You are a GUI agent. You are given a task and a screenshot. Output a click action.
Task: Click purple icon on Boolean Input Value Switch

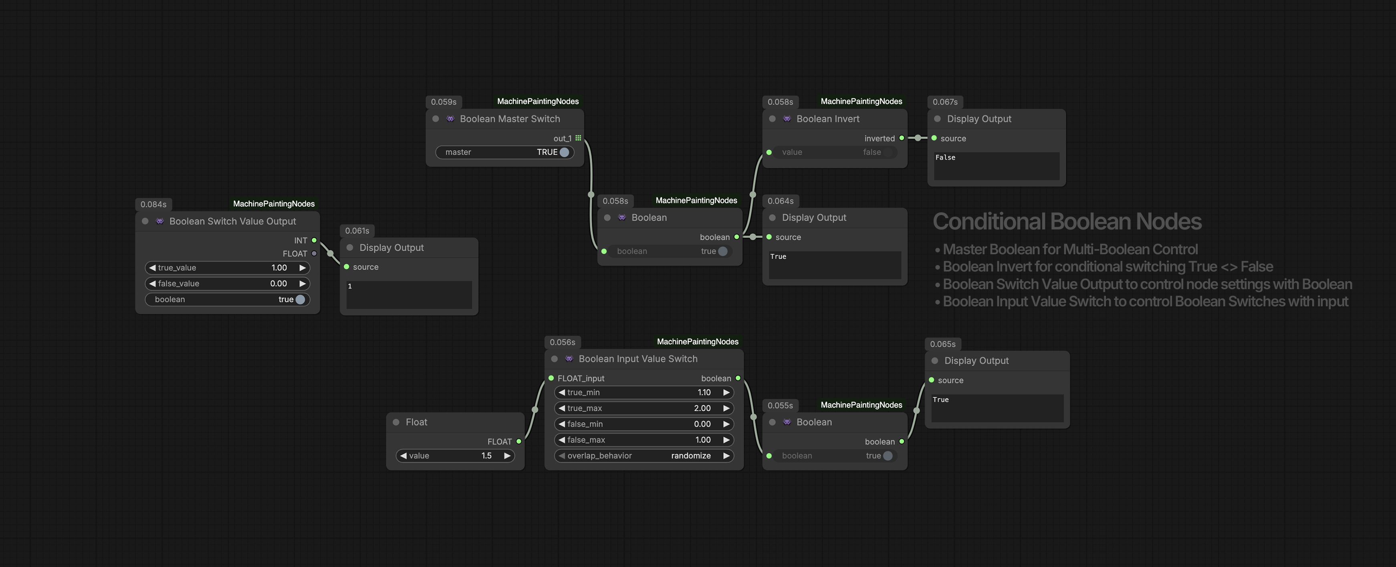tap(569, 358)
